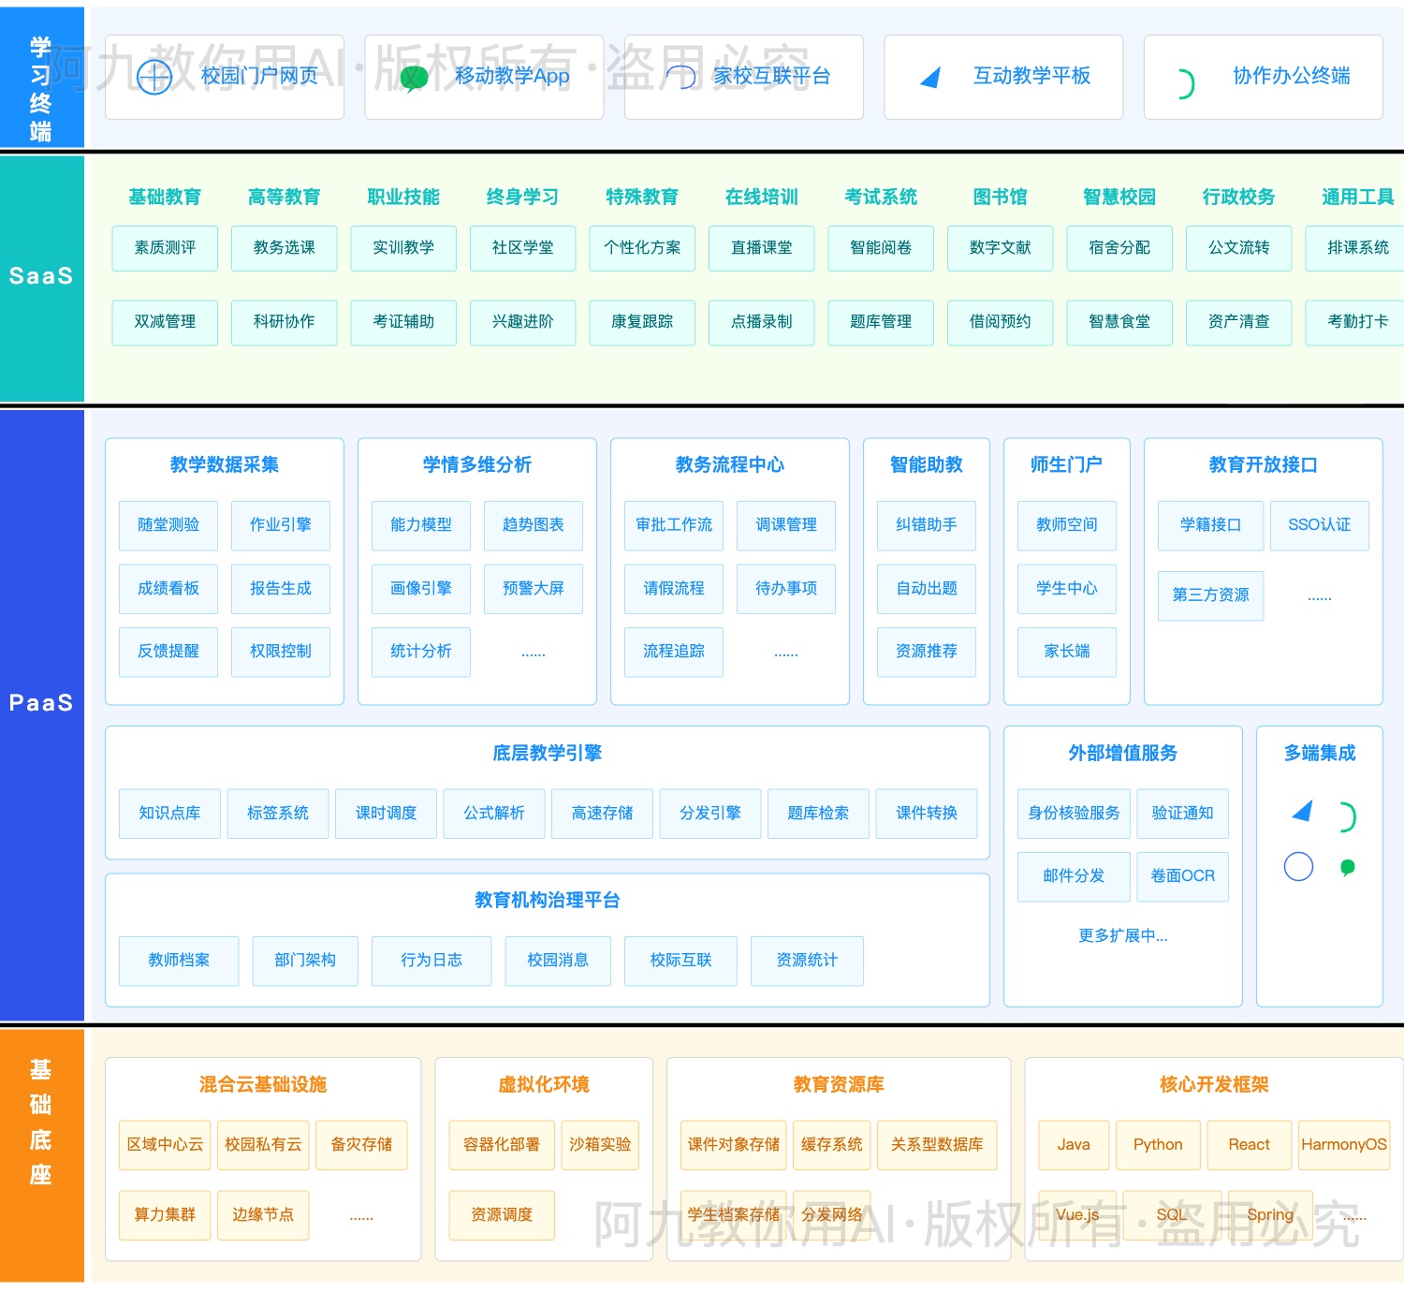
Task: Open the 更多扩展中... link
Action: (x=1122, y=935)
